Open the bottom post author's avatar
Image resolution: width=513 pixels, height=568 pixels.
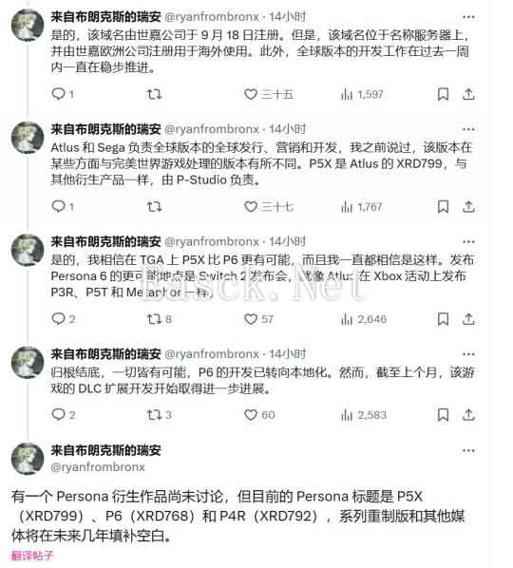click(28, 458)
